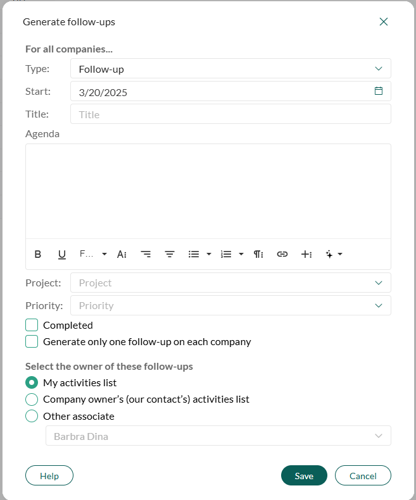This screenshot has width=416, height=500.
Task: Open the font size options
Action: coord(122,254)
